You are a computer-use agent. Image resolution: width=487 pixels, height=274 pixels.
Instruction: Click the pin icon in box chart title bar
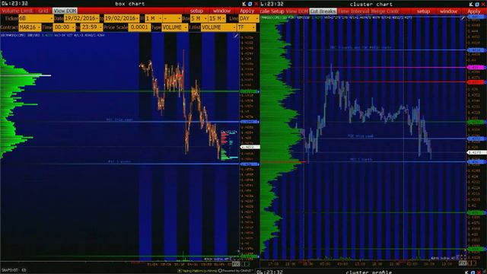(243, 4)
